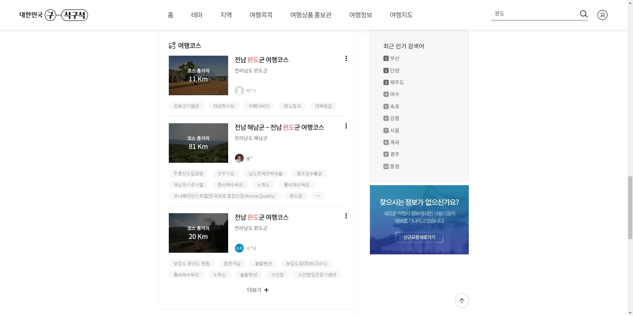Expand hidden tags with the … chip
The width and height of the screenshot is (633, 316).
click(318, 196)
